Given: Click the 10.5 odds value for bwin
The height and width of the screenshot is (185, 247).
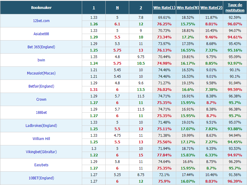Looking at the screenshot, I should 141,63.
